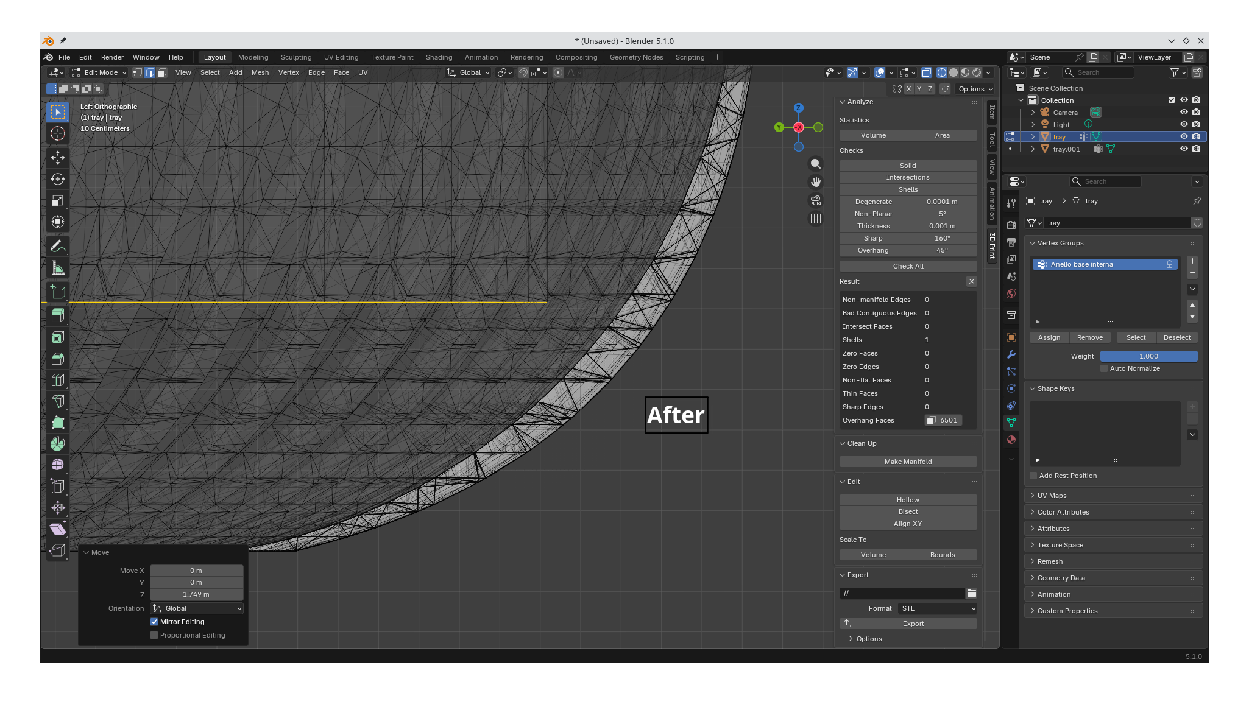Choose the Scale tool
Screen dimensions: 1249x710
(58, 200)
